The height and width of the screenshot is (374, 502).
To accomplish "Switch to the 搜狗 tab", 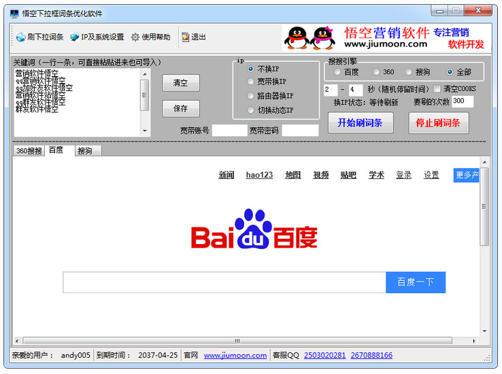I will click(x=88, y=151).
